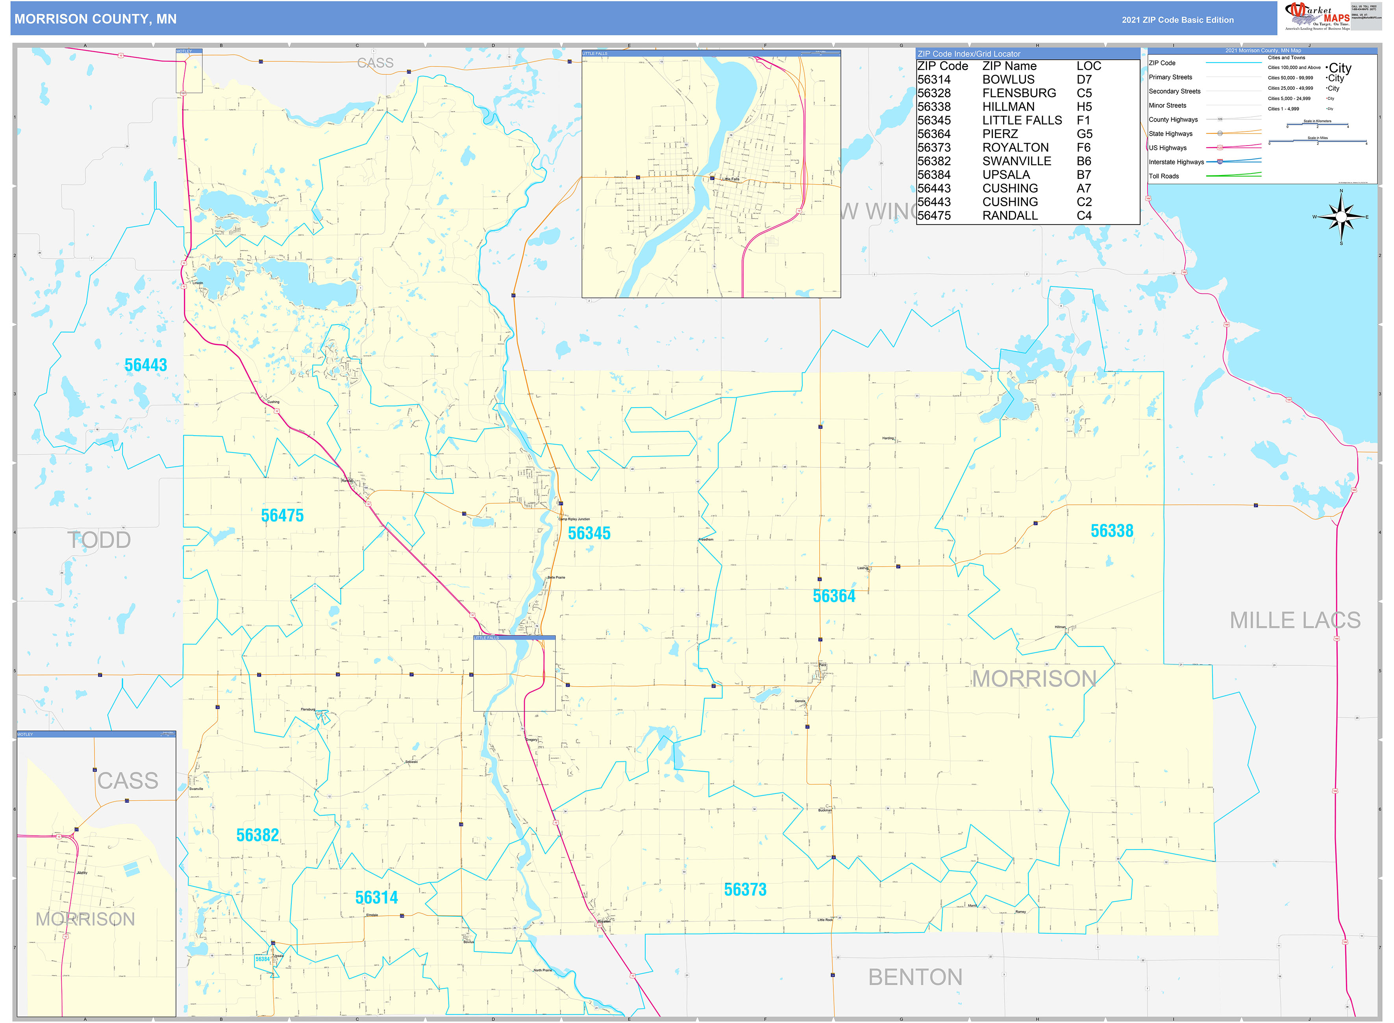Click the 56338 ZIP label on the map
The height and width of the screenshot is (1023, 1394).
1112,531
